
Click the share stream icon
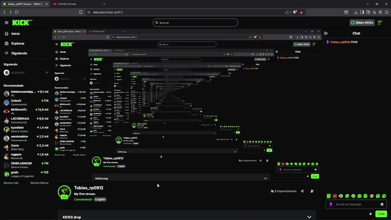tap(302, 191)
